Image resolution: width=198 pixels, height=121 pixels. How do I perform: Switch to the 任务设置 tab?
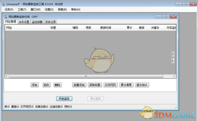click(24, 22)
